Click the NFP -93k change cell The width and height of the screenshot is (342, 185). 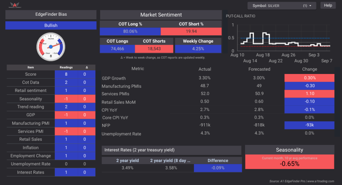(309, 125)
